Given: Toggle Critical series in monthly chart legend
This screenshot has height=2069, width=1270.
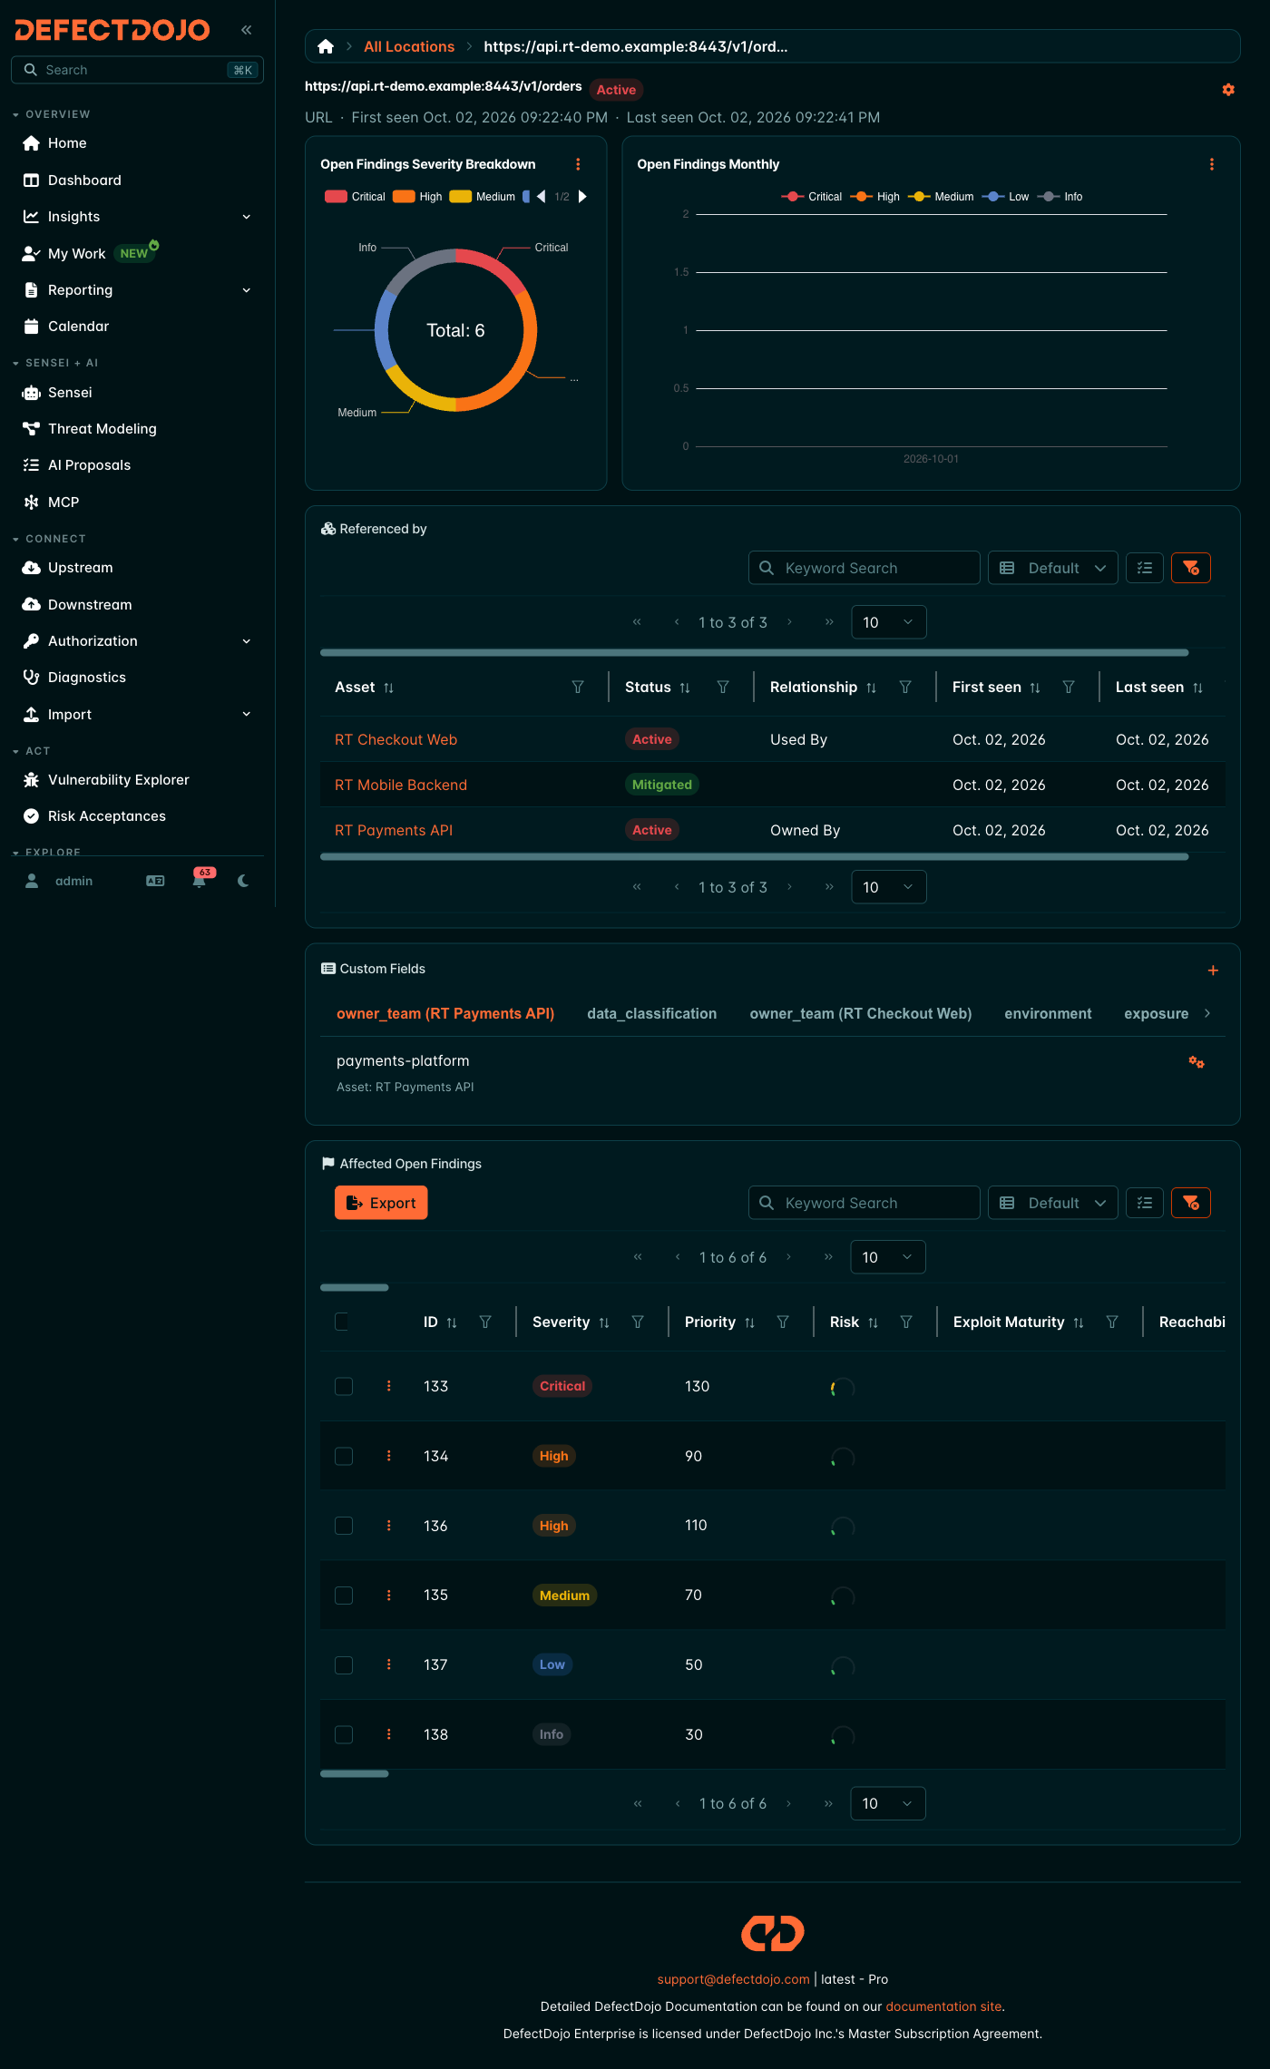Looking at the screenshot, I should (812, 197).
